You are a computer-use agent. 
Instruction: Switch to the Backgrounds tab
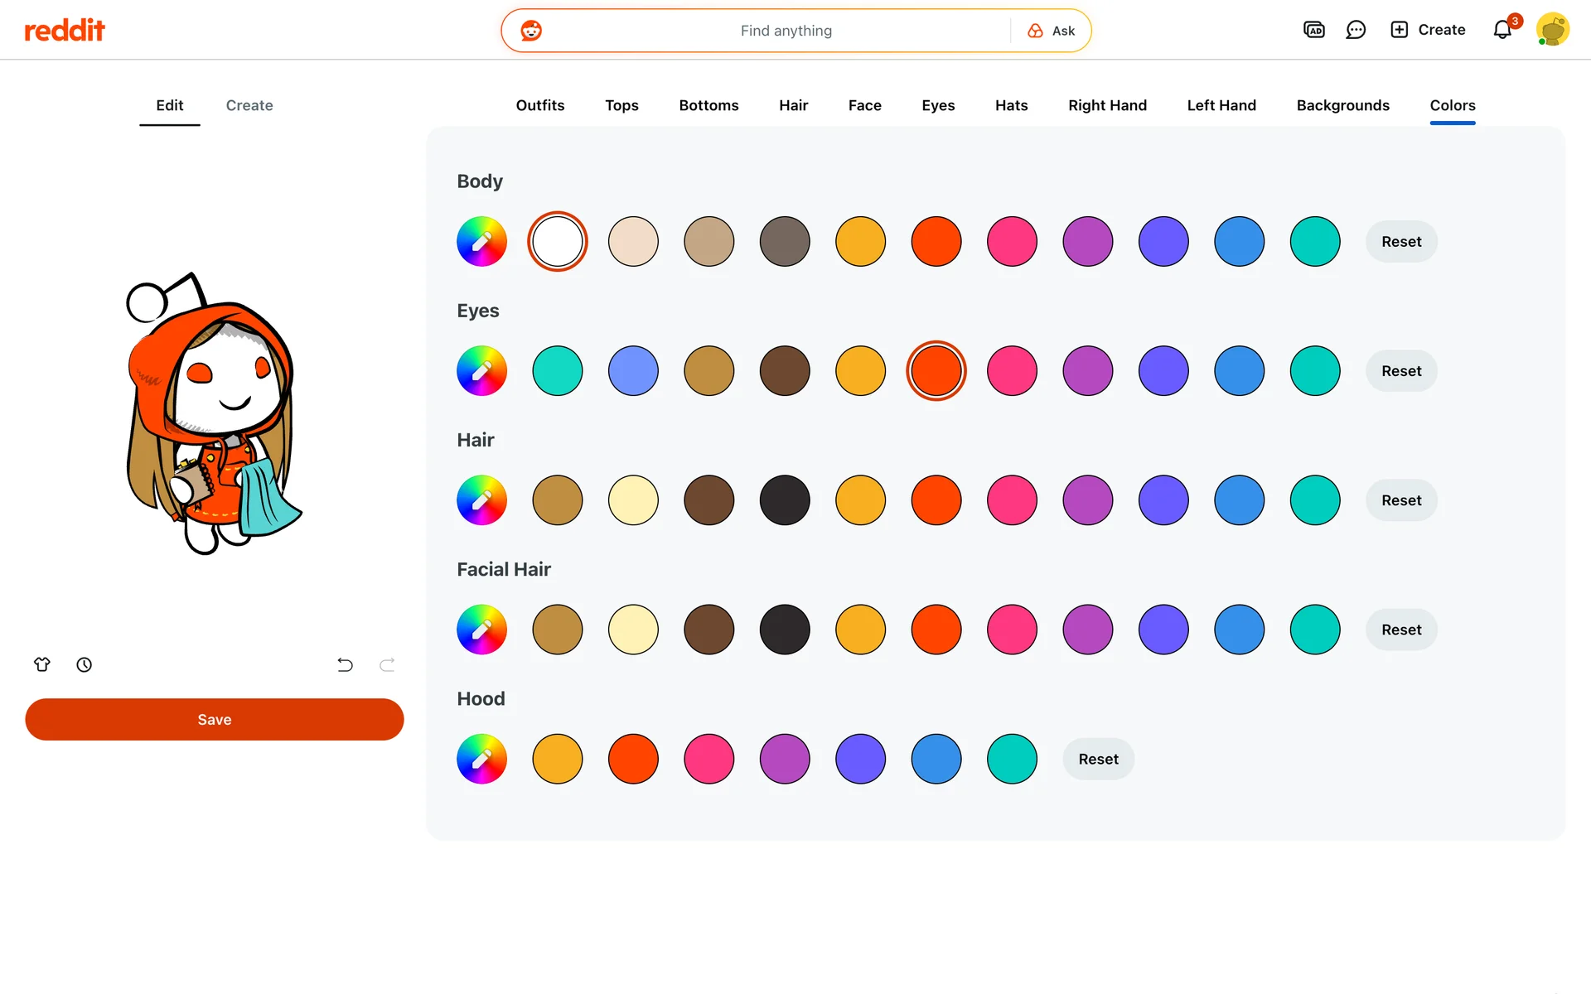(x=1342, y=105)
